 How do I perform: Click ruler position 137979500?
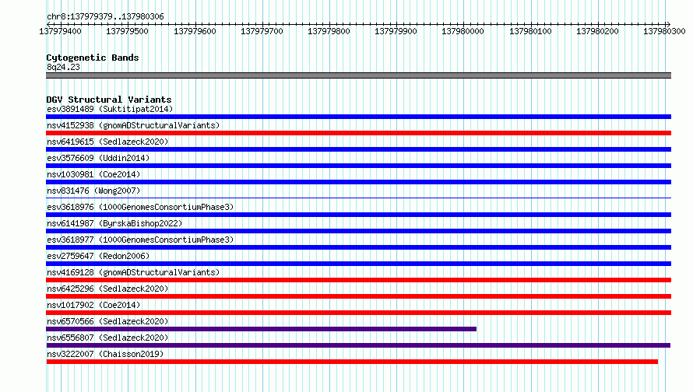pos(127,31)
